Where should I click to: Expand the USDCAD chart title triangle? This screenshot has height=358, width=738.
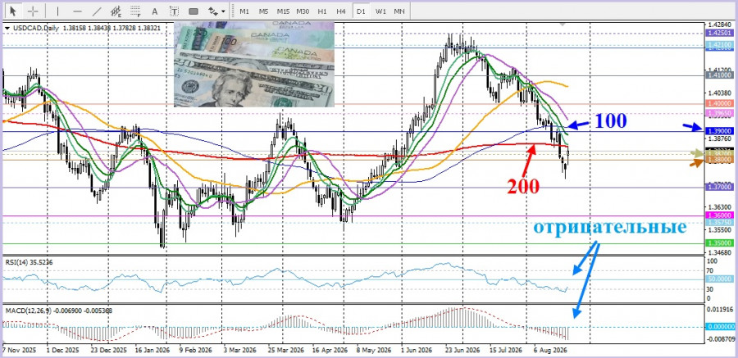click(7, 28)
